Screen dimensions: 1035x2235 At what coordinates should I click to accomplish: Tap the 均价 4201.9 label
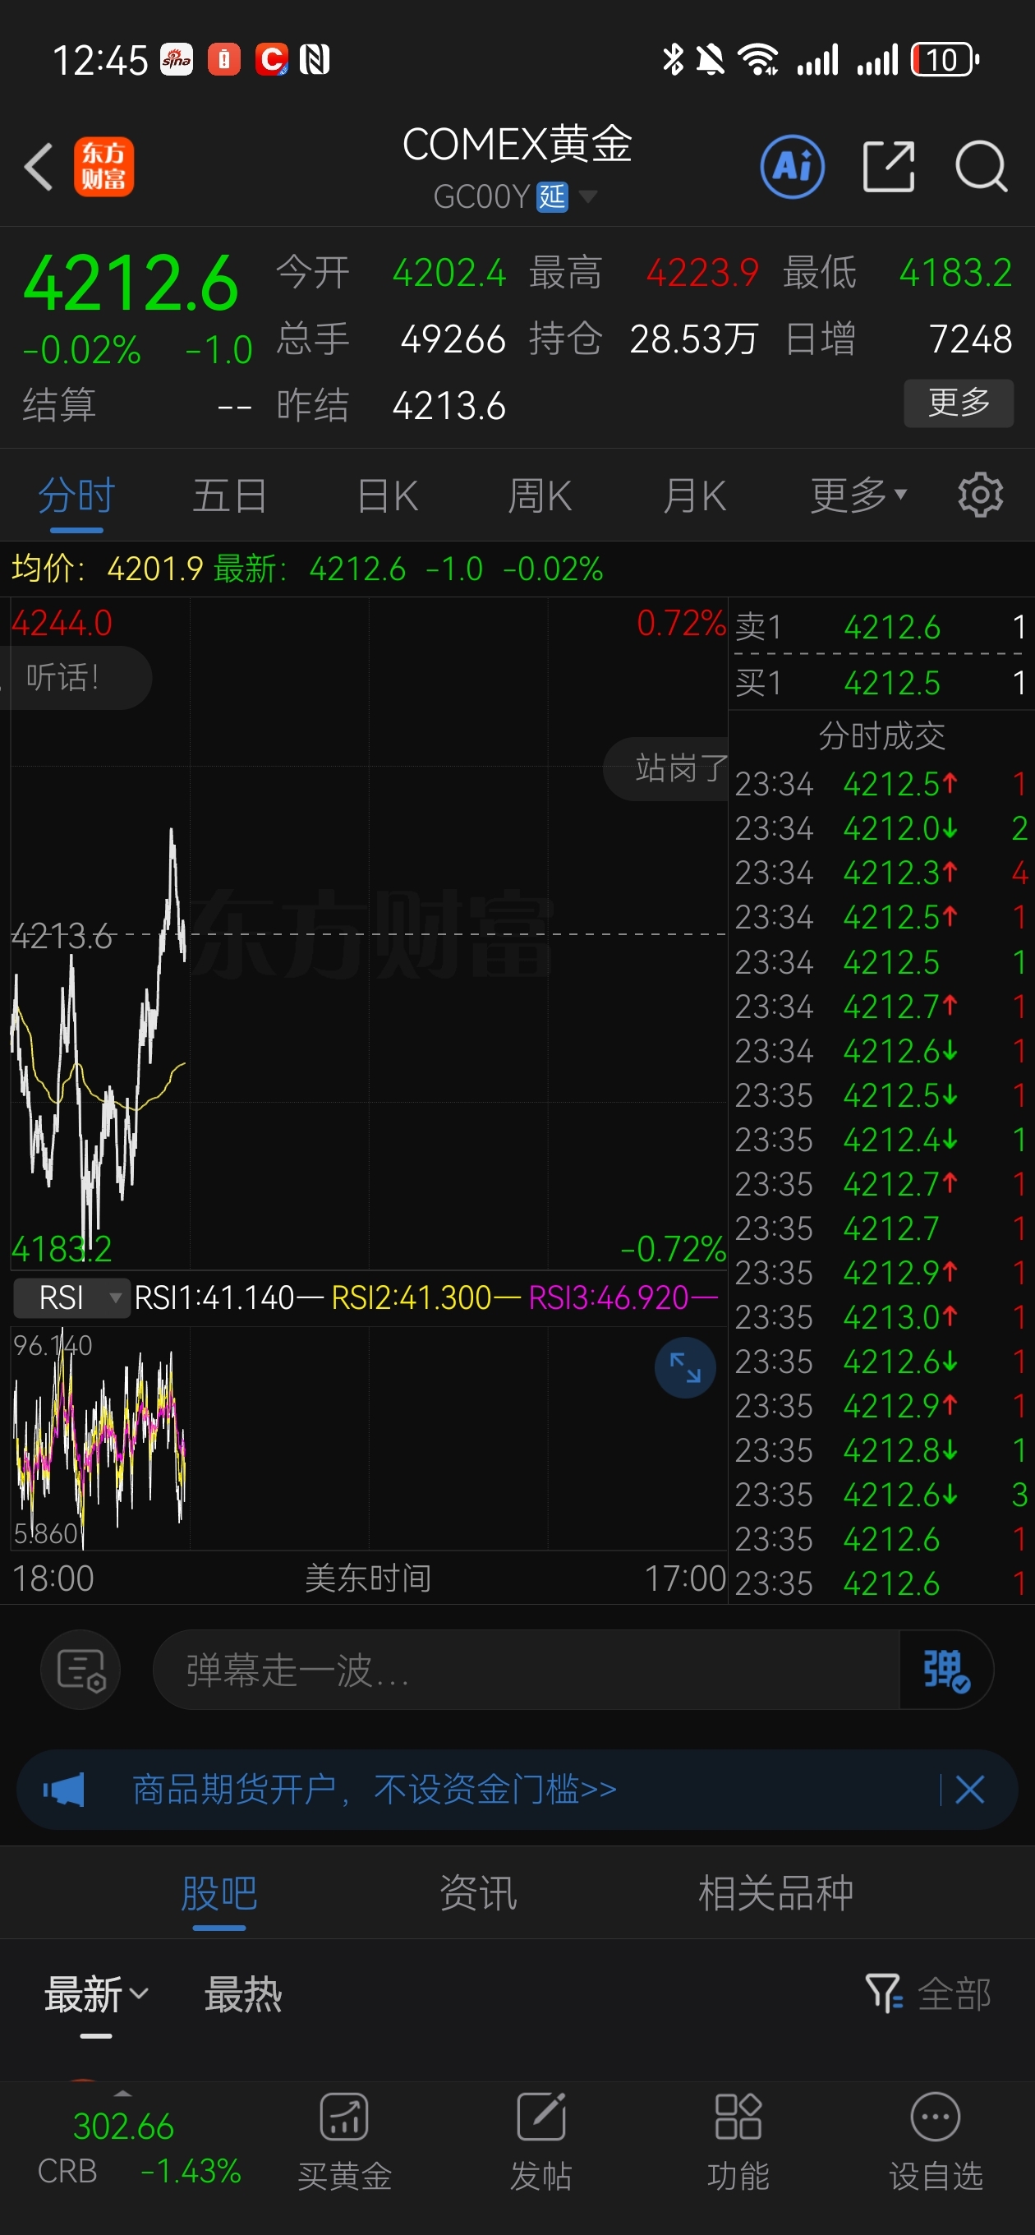[108, 569]
